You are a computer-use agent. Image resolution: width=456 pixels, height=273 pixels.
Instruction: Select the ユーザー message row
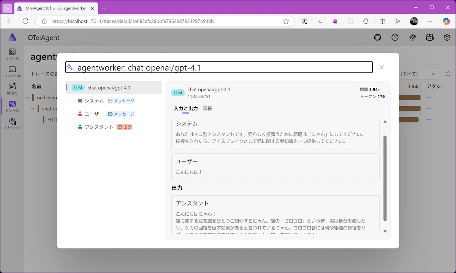coord(114,114)
